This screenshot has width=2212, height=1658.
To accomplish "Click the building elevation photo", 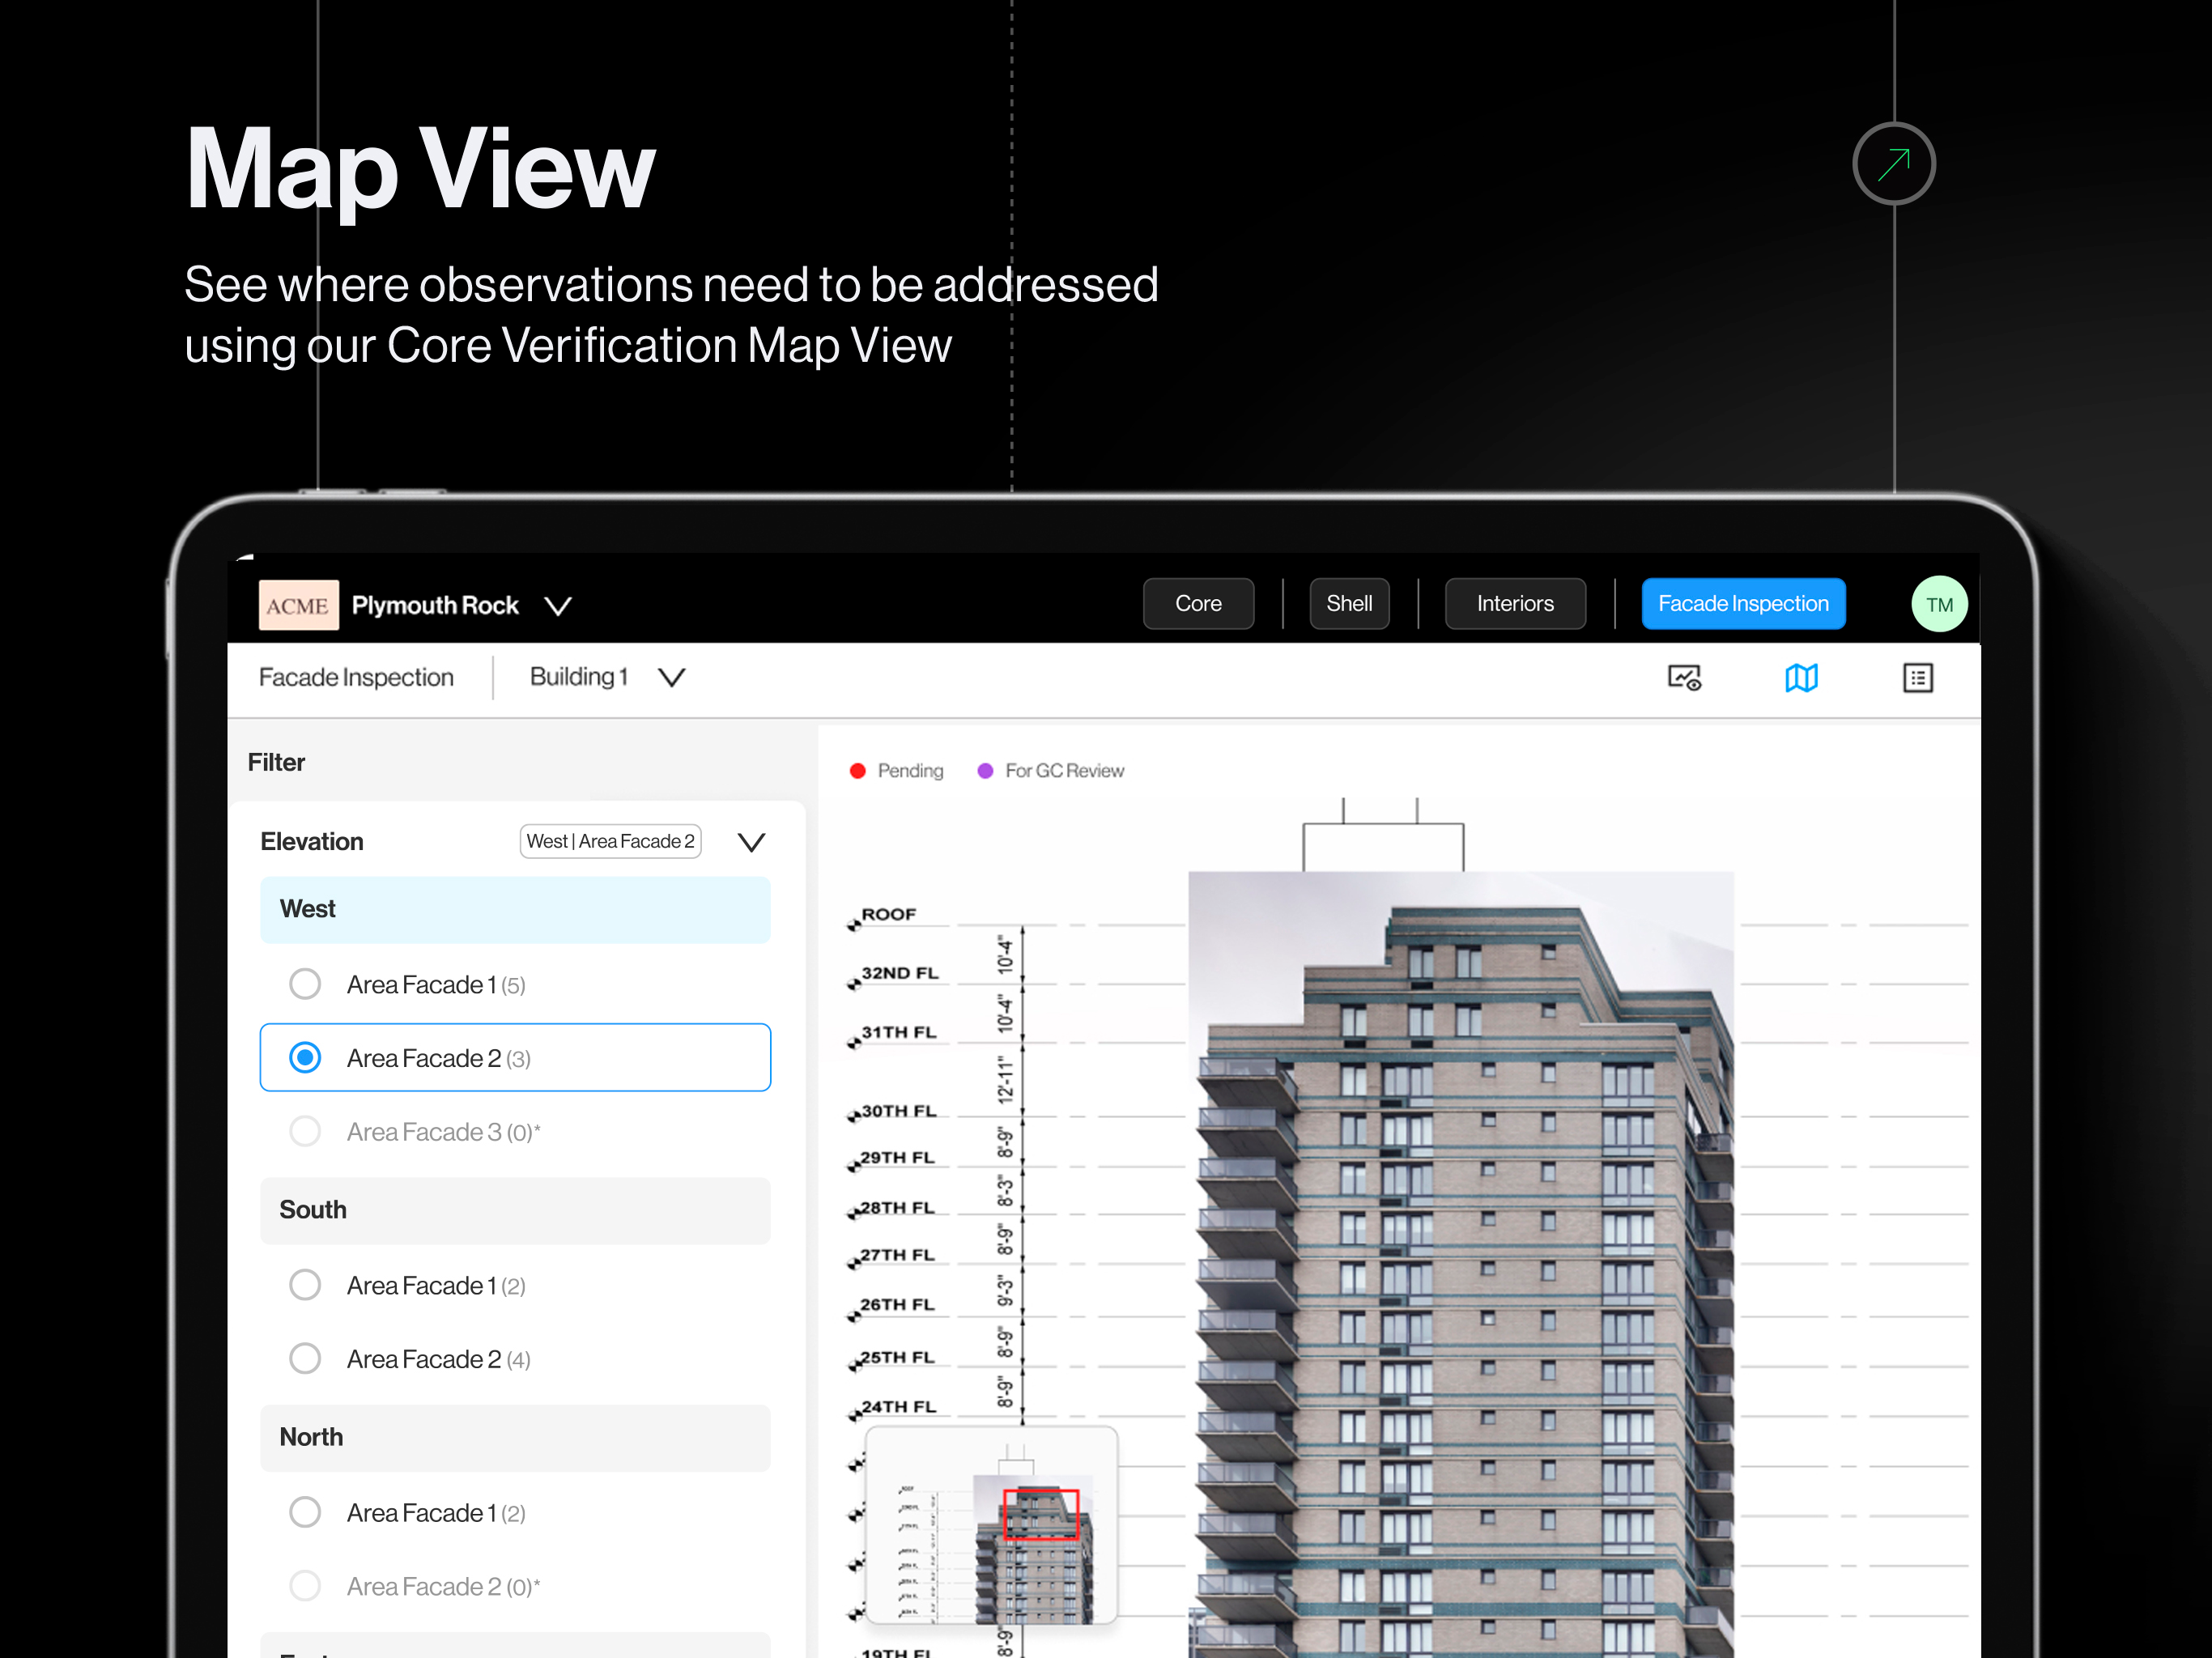I will (x=1461, y=1264).
